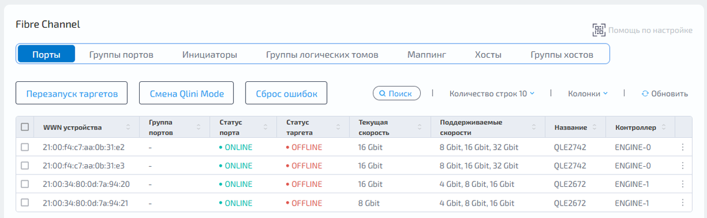Viewport: 707px width, 218px height.
Task: Switch to the Хосты tab
Action: coord(488,55)
